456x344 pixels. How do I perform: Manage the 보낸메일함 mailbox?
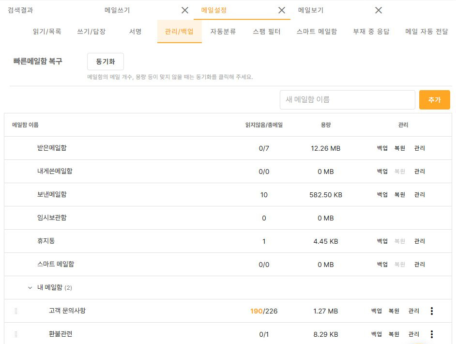(x=419, y=195)
